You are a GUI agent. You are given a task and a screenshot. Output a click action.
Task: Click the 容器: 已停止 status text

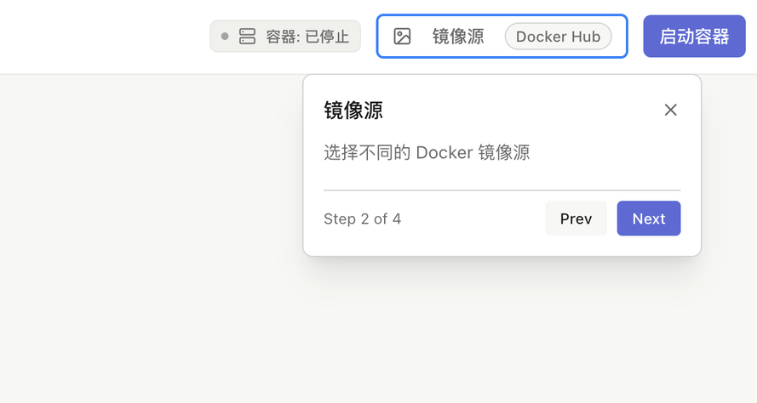(x=307, y=37)
